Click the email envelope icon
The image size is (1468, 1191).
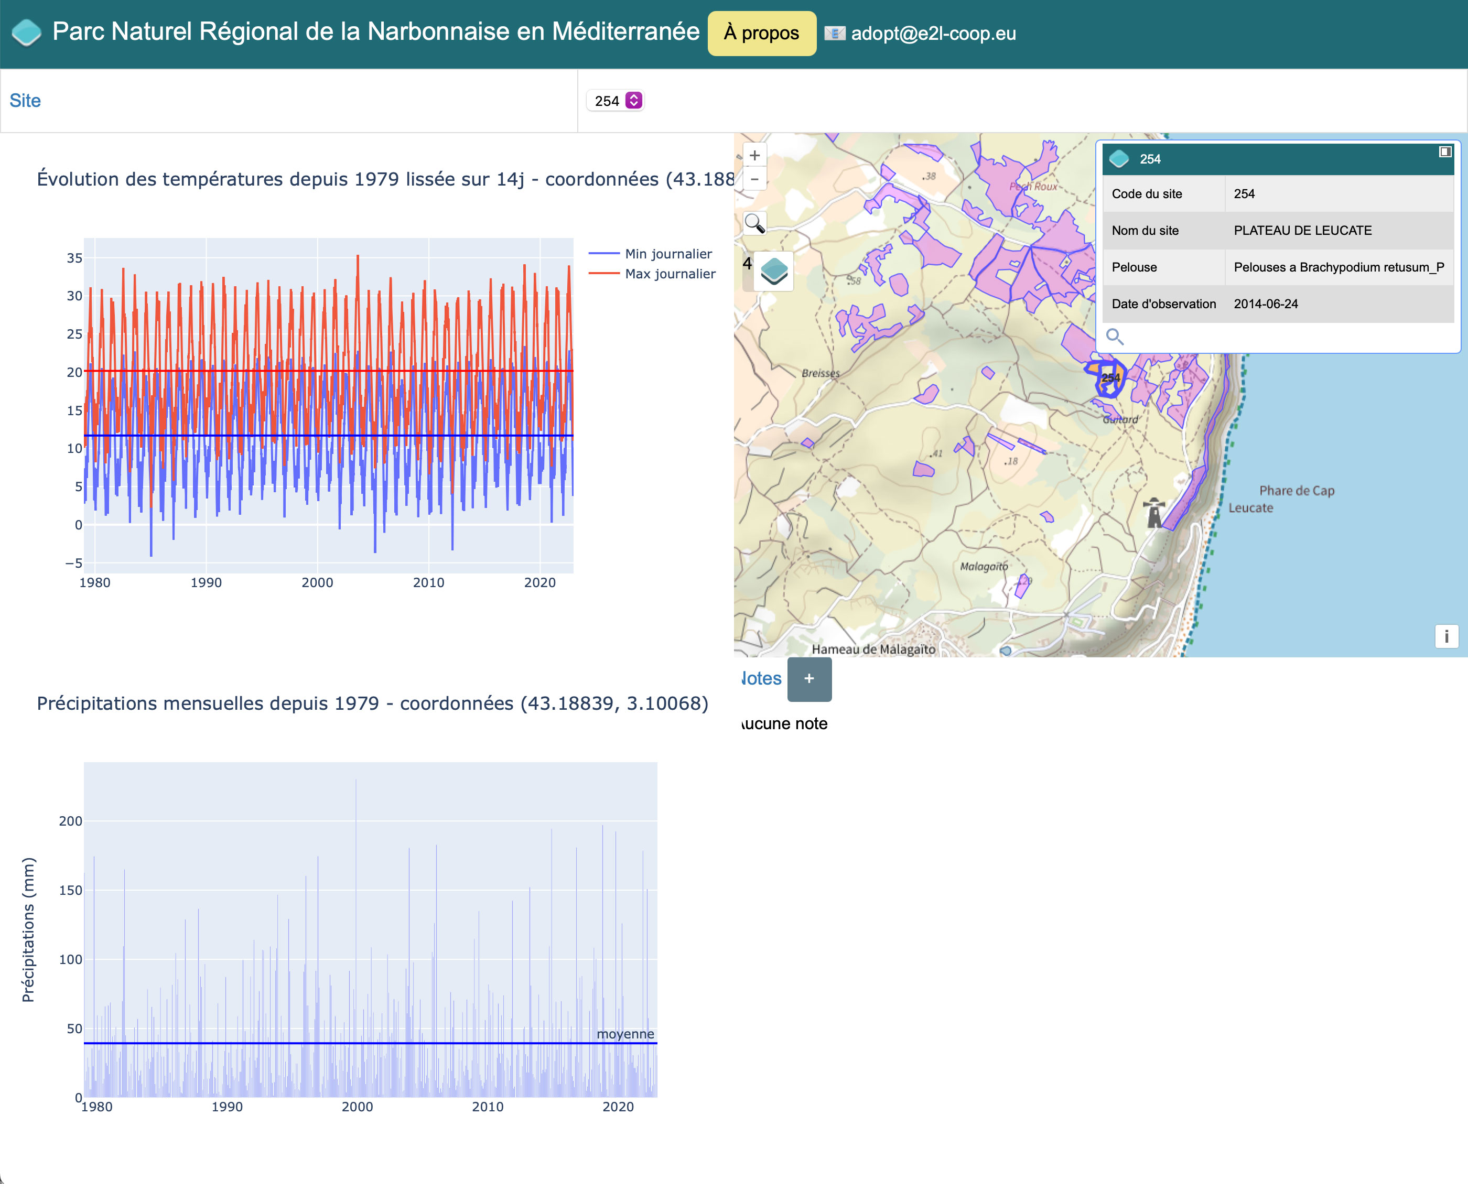click(x=834, y=33)
